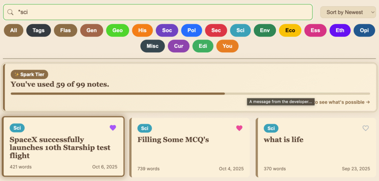This screenshot has height=181, width=379.
Task: Toggle pink heart on Filling Some MCQ's
Action: click(x=239, y=128)
